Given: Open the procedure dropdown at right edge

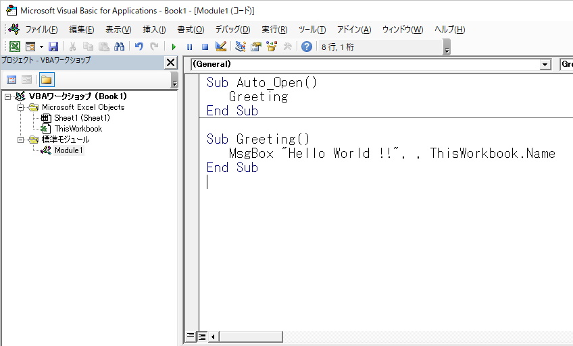Looking at the screenshot, I should (x=566, y=64).
